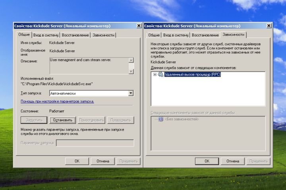Close the right properties window
Image resolution: width=286 pixels, height=190 pixels.
pos(269,26)
